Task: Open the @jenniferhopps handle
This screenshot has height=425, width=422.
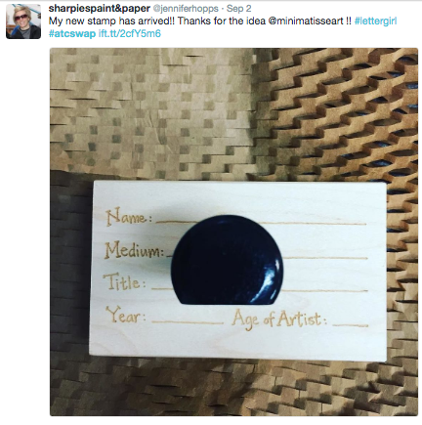Action: [186, 9]
